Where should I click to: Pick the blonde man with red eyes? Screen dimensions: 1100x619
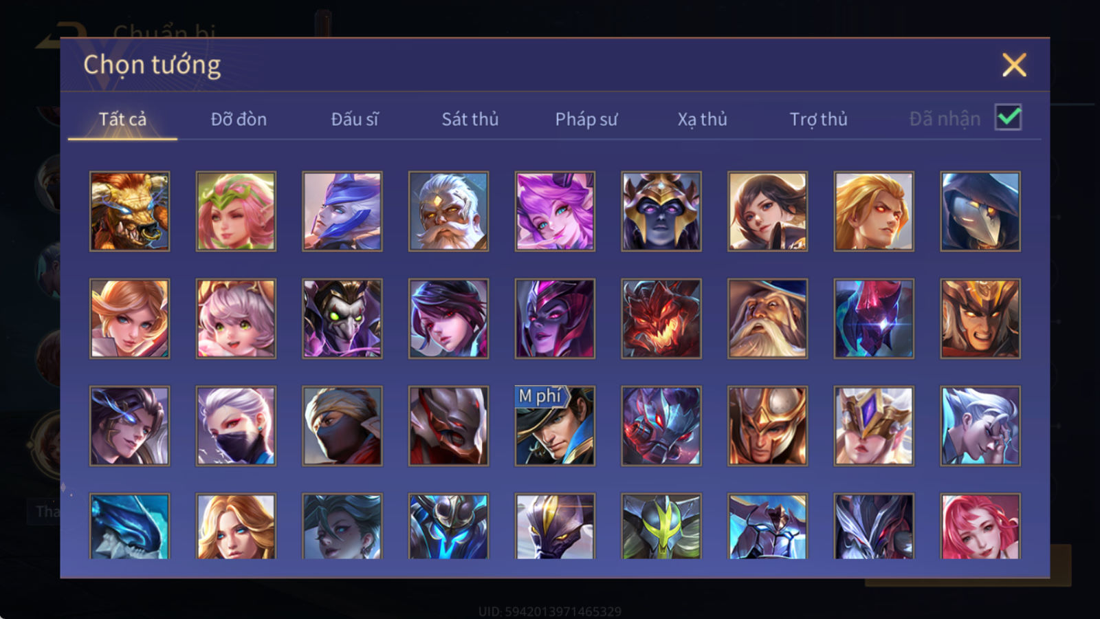click(874, 211)
